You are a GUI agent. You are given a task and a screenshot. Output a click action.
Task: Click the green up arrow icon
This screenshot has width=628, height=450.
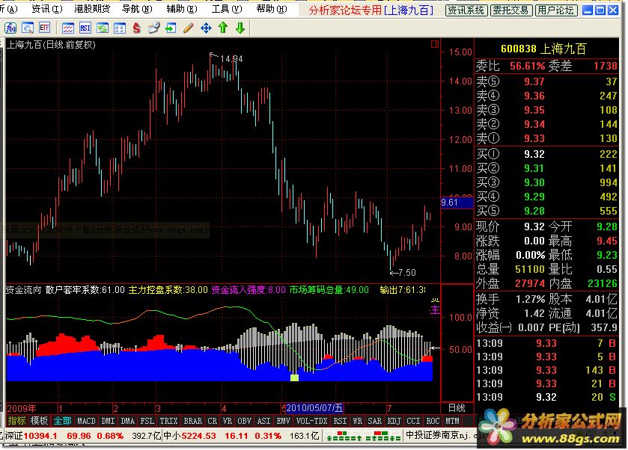pyautogui.click(x=223, y=28)
